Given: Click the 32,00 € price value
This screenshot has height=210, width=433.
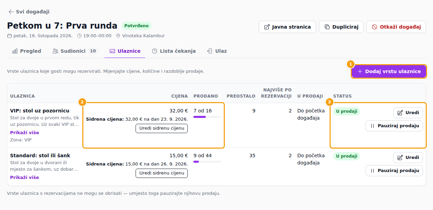Looking at the screenshot, I should click(x=178, y=111).
